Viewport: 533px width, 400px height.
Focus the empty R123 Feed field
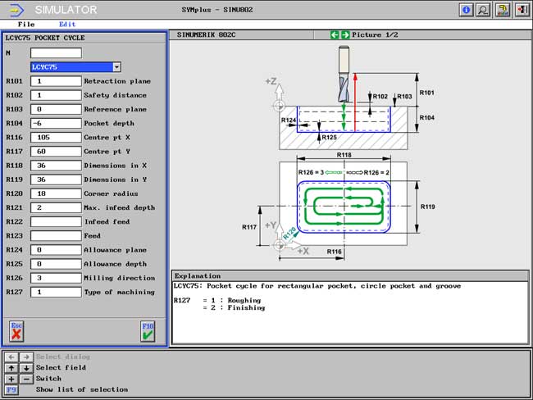click(56, 235)
